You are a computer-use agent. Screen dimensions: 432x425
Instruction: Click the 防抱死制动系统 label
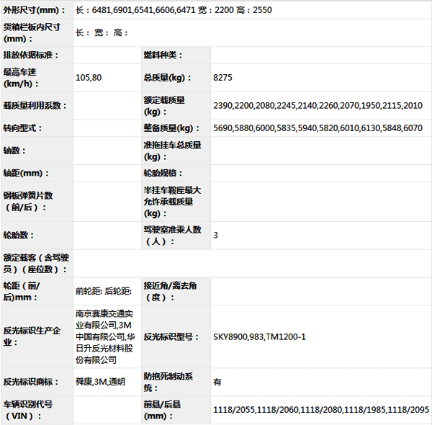(x=169, y=381)
